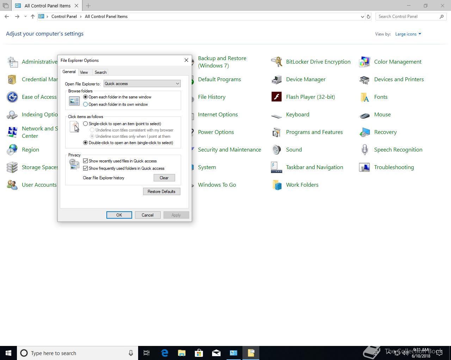The width and height of the screenshot is (451, 360).
Task: Click the Region globe icon
Action: click(x=12, y=150)
